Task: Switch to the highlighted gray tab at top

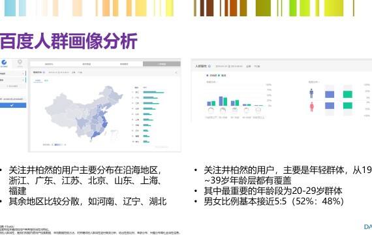Action: [162, 64]
